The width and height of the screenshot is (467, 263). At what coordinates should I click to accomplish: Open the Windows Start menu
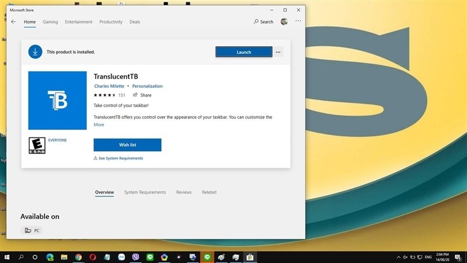click(x=7, y=257)
